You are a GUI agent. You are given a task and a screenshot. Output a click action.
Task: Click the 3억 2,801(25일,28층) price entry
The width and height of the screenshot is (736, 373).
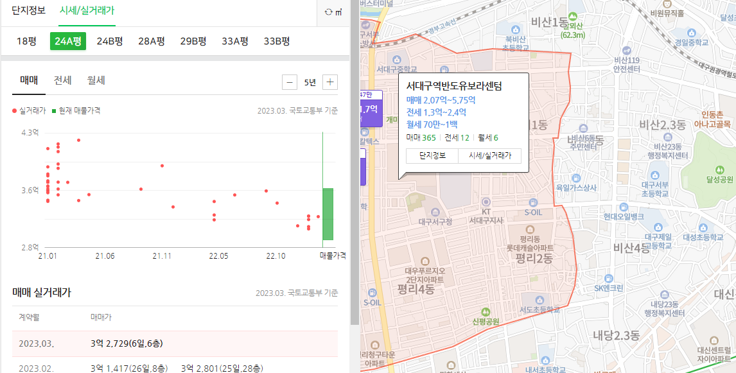(x=222, y=368)
